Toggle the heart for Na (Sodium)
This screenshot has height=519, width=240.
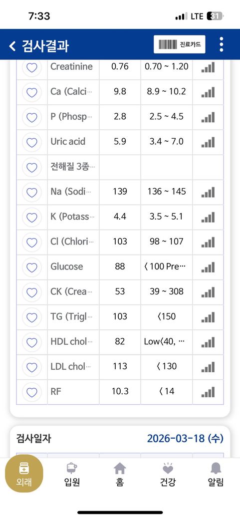pos(32,192)
